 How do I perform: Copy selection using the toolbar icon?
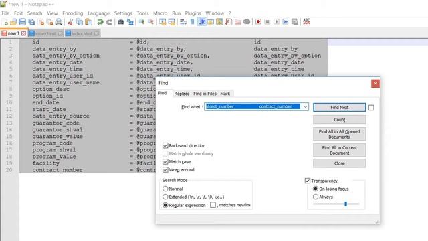coord(80,22)
